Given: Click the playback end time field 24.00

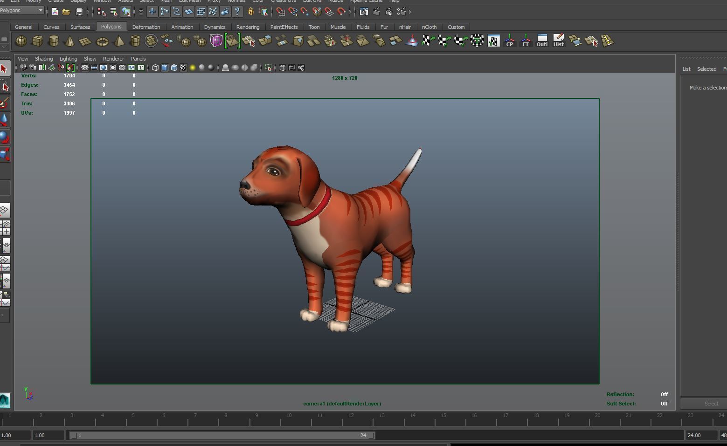Looking at the screenshot, I should (701, 435).
